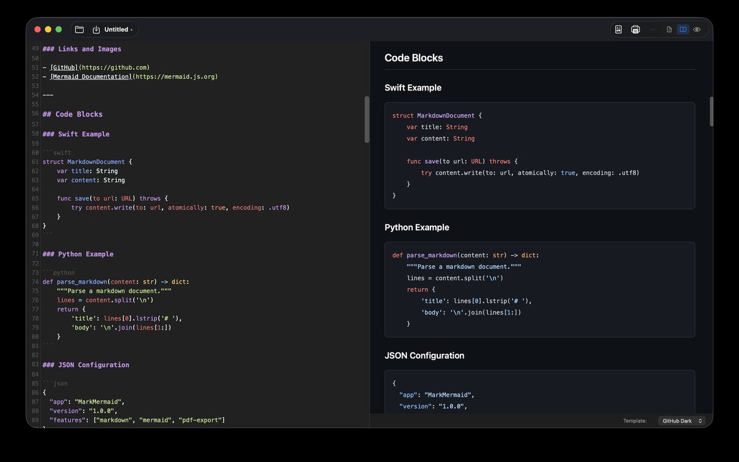Switch to preview-only mode with eye icon
Screen dimensions: 739x462
(x=697, y=30)
